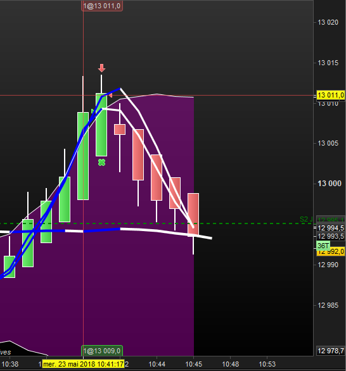
Task: Click the 10:45 time axis label
Action: [193, 364]
